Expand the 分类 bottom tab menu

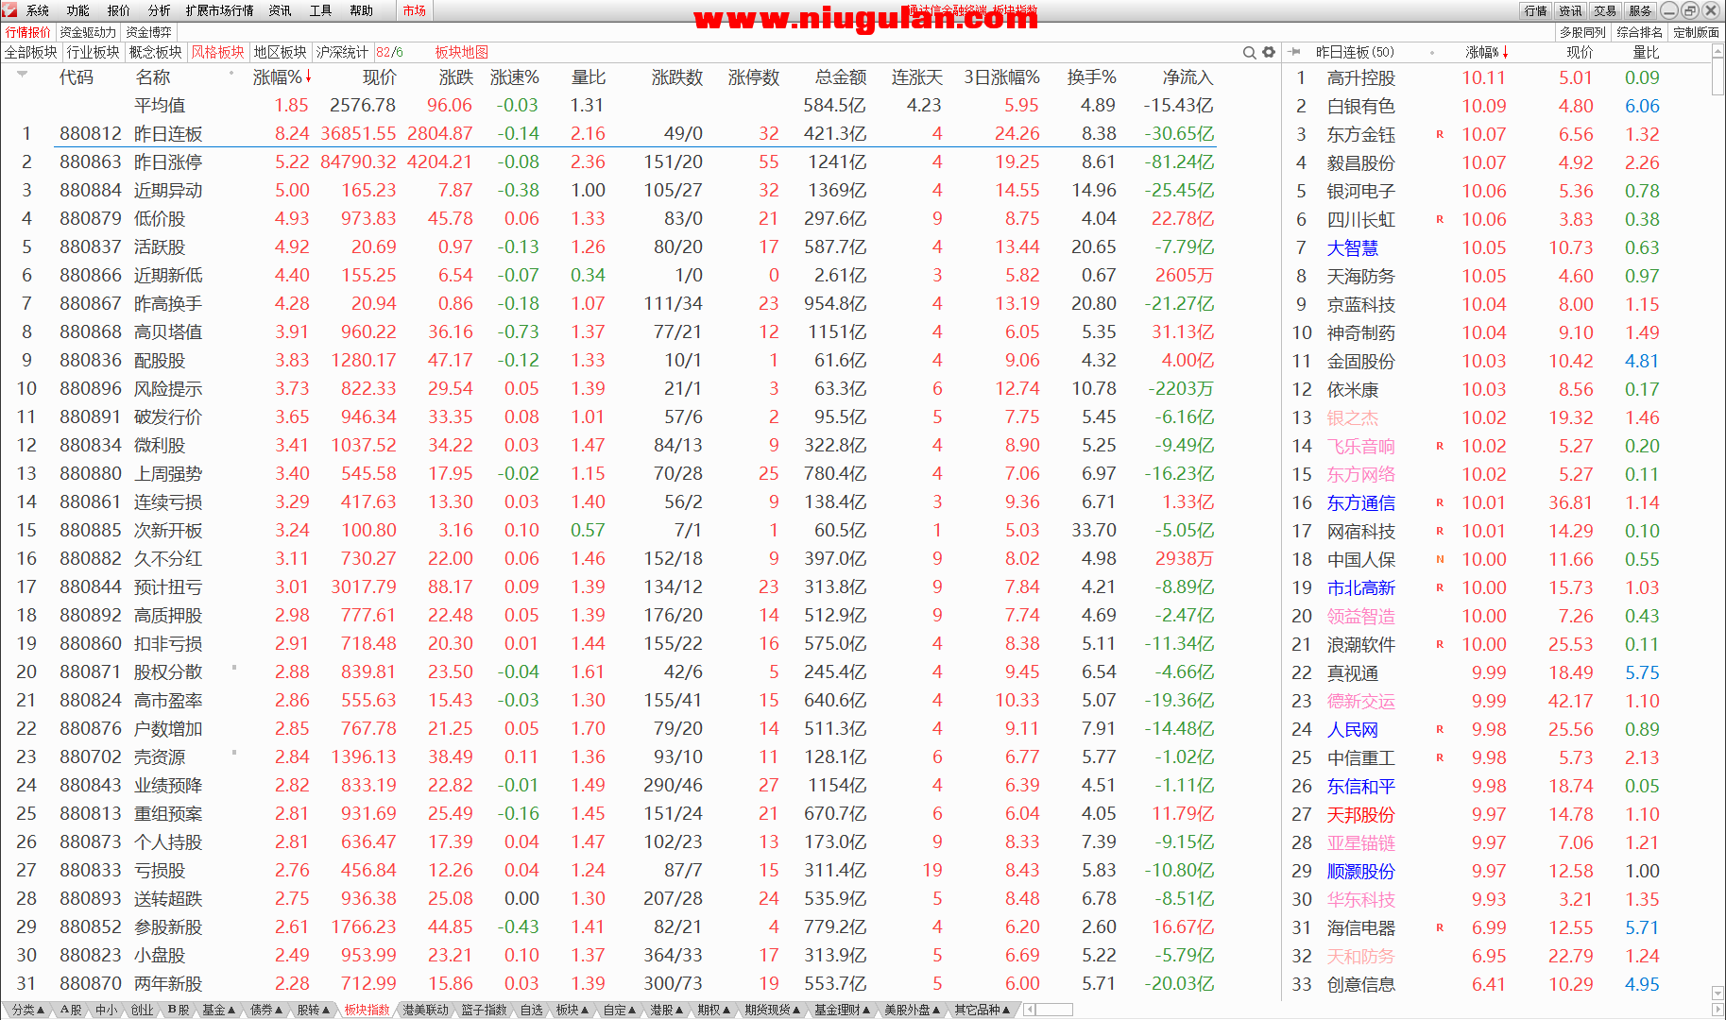28,1010
